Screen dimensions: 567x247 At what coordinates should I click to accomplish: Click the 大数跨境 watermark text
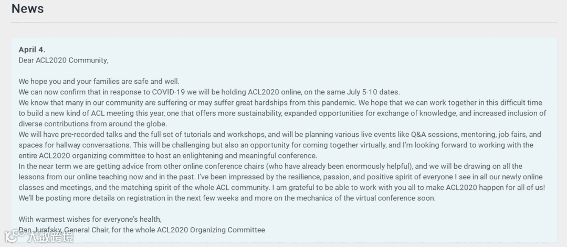pos(49,237)
